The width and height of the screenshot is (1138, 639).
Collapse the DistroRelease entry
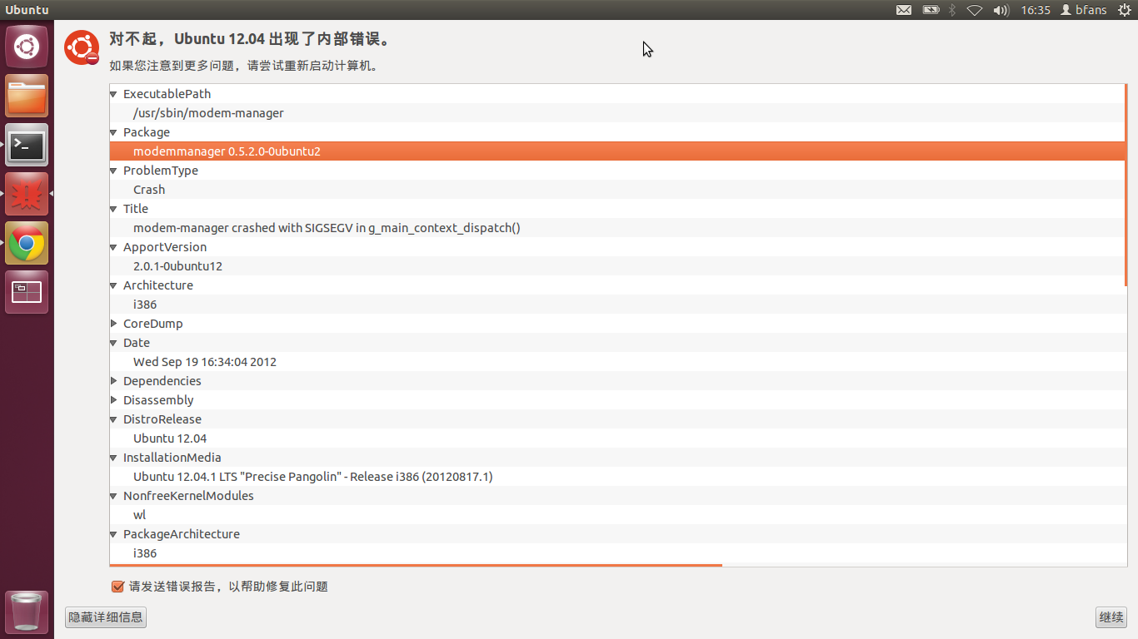(114, 419)
